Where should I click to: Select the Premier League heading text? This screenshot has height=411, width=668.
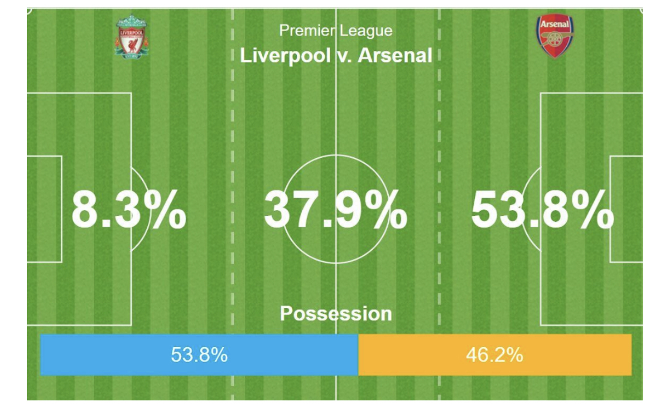(336, 31)
